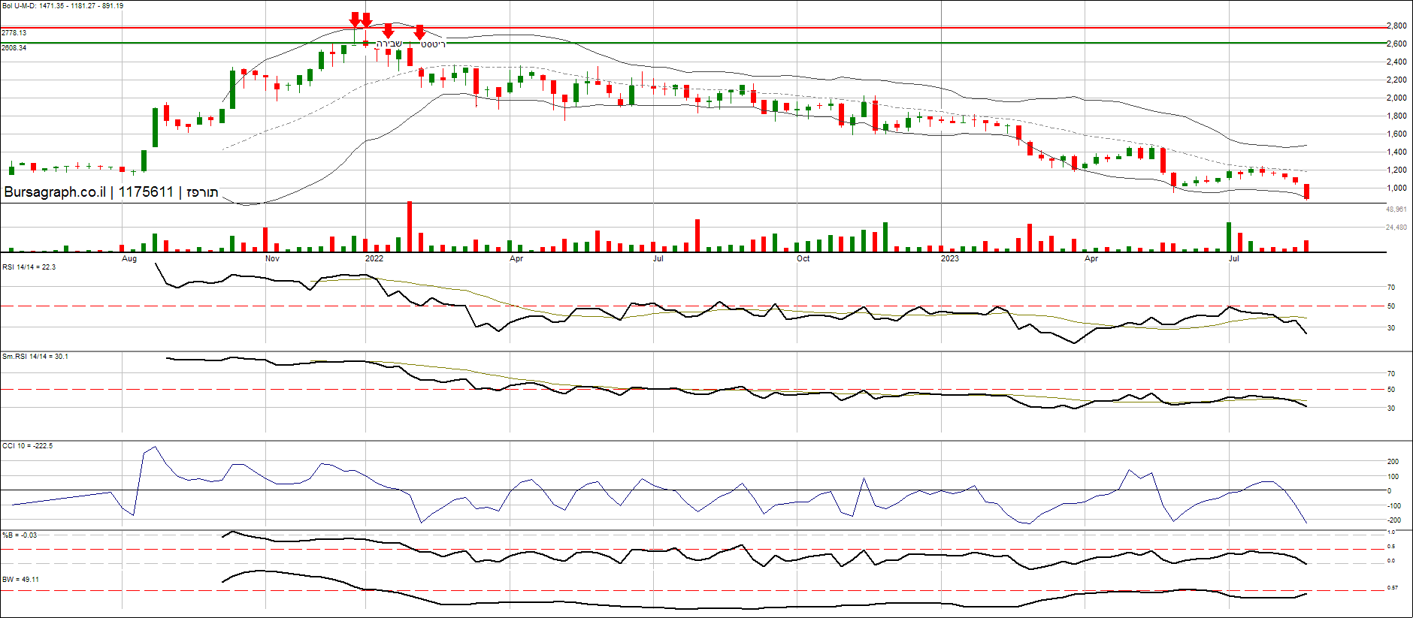This screenshot has height=618, width=1413.
Task: Click the 2778.13 price level label
Action: [x=14, y=33]
